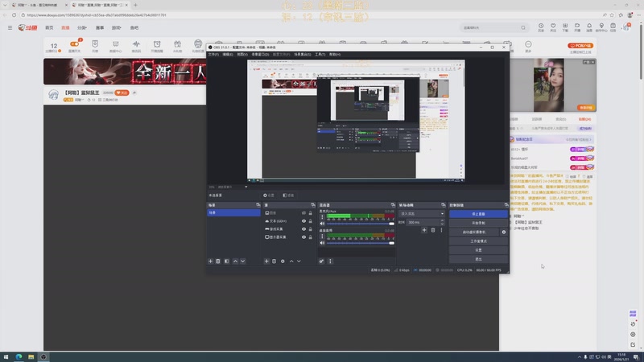Open advanced audio properties gear in mixer
This screenshot has width=644, height=362.
tap(321, 261)
